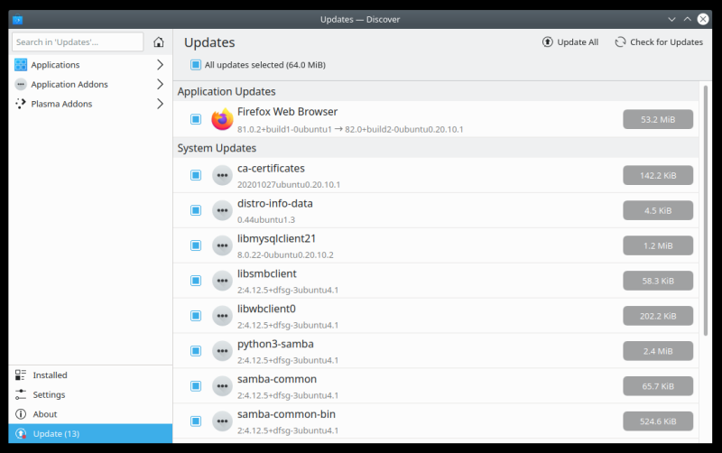Uncheck the libwbclient0 update
Viewport: 722px width, 453px height.
click(196, 316)
